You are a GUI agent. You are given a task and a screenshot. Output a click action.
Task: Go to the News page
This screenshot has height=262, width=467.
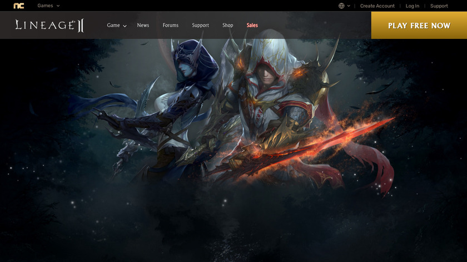(x=143, y=26)
